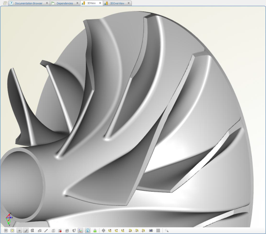Switch to the 3DOverView tab
This screenshot has height=234, width=266.
point(116,3)
